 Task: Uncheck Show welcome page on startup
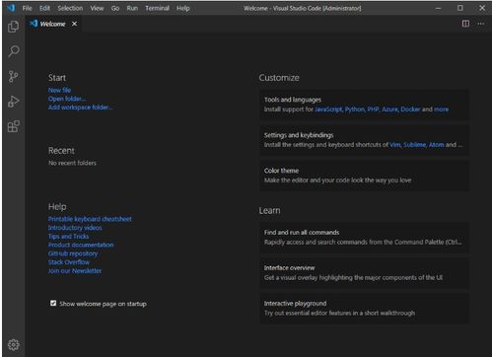(53, 303)
